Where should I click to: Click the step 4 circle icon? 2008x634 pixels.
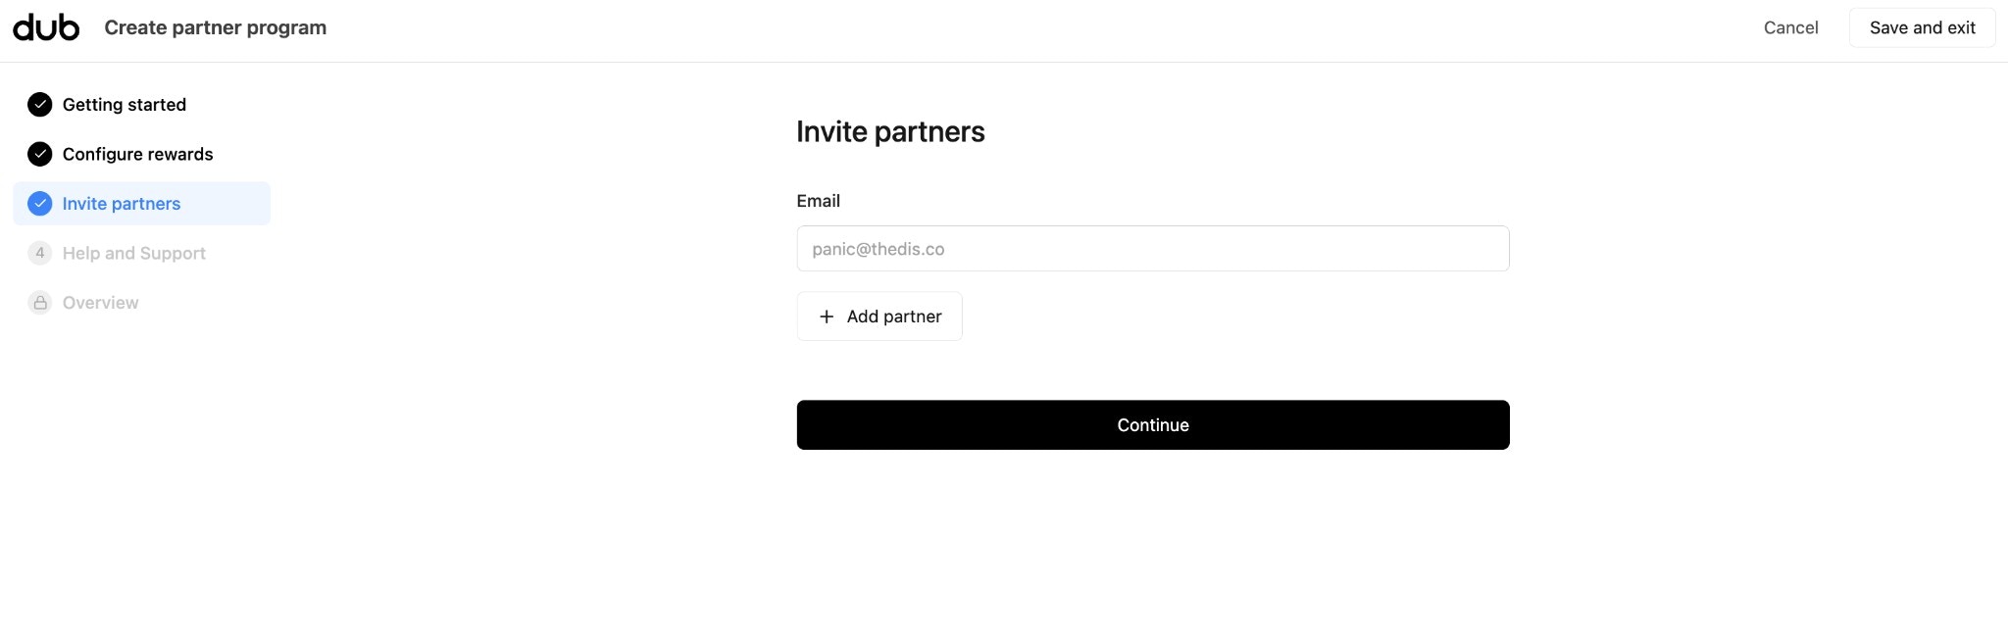point(39,253)
